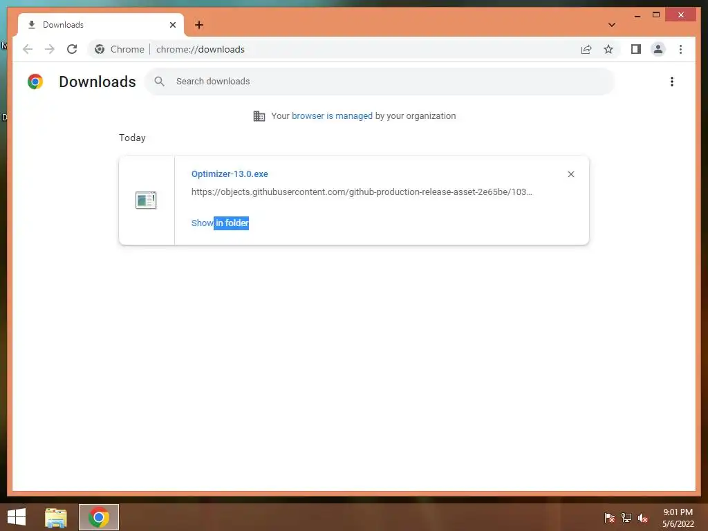Open File Explorer from the taskbar
The image size is (708, 531).
pos(56,517)
